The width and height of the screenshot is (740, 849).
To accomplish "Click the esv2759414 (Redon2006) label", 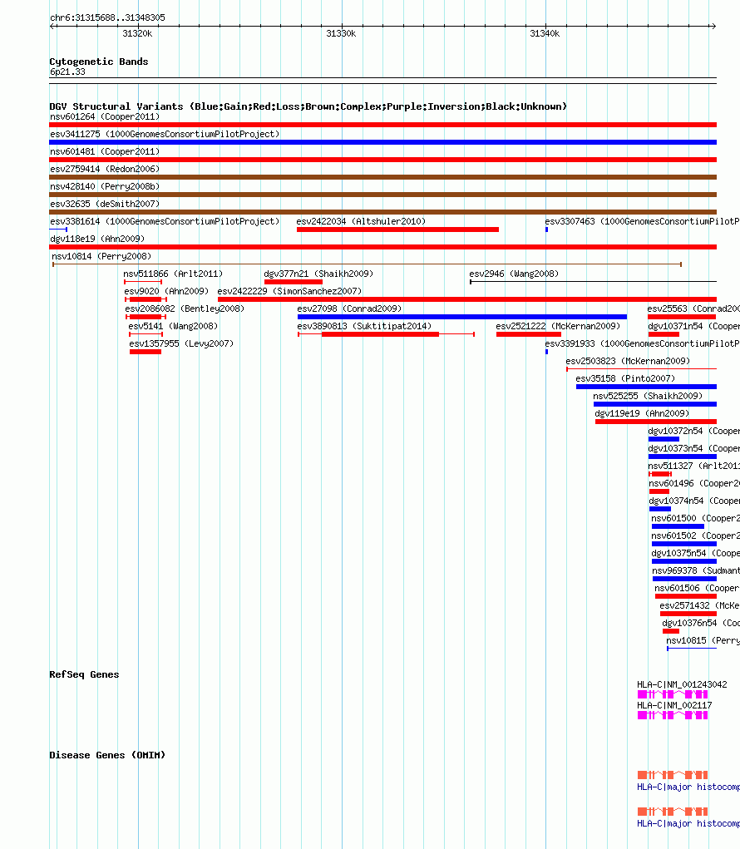I will point(105,169).
